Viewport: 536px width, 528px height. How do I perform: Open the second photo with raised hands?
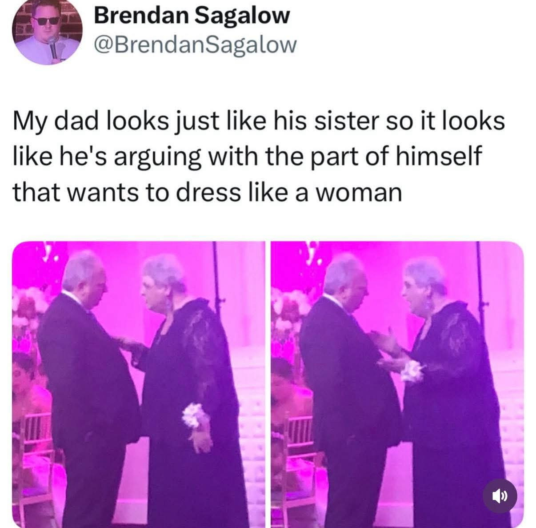(397, 384)
